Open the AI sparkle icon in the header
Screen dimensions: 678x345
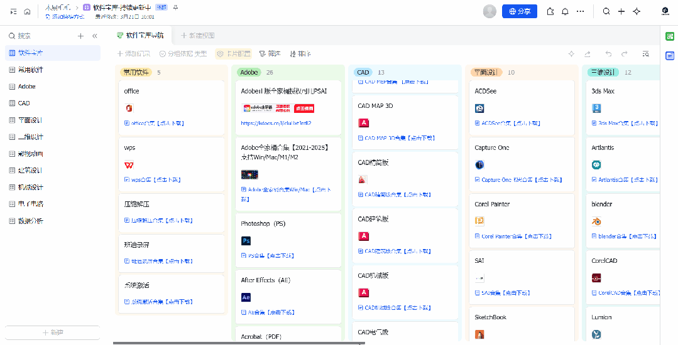637,12
